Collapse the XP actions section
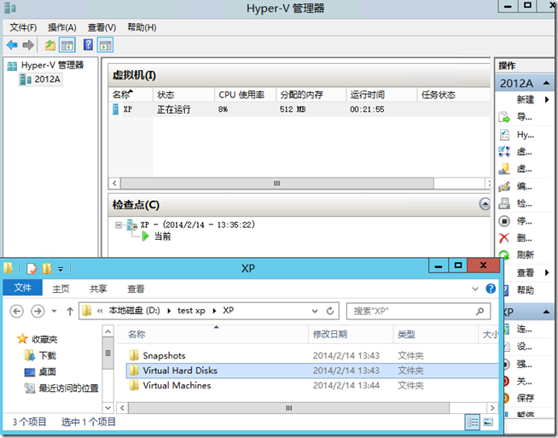This screenshot has height=438, width=558. [x=546, y=312]
